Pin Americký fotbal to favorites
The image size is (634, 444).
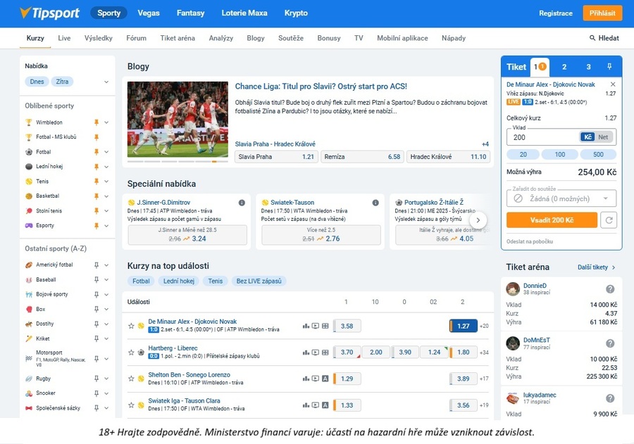97,265
